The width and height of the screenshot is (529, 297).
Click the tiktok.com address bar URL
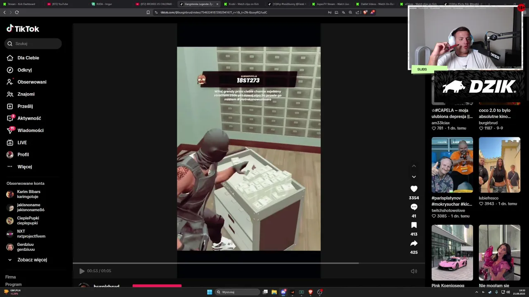pyautogui.click(x=214, y=12)
